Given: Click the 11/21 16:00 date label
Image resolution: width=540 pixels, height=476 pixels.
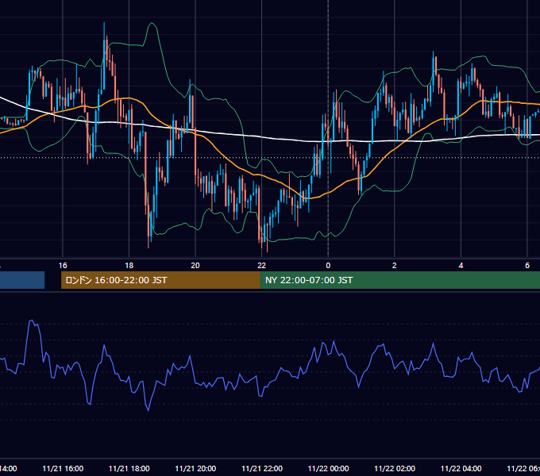Looking at the screenshot, I should (x=63, y=468).
